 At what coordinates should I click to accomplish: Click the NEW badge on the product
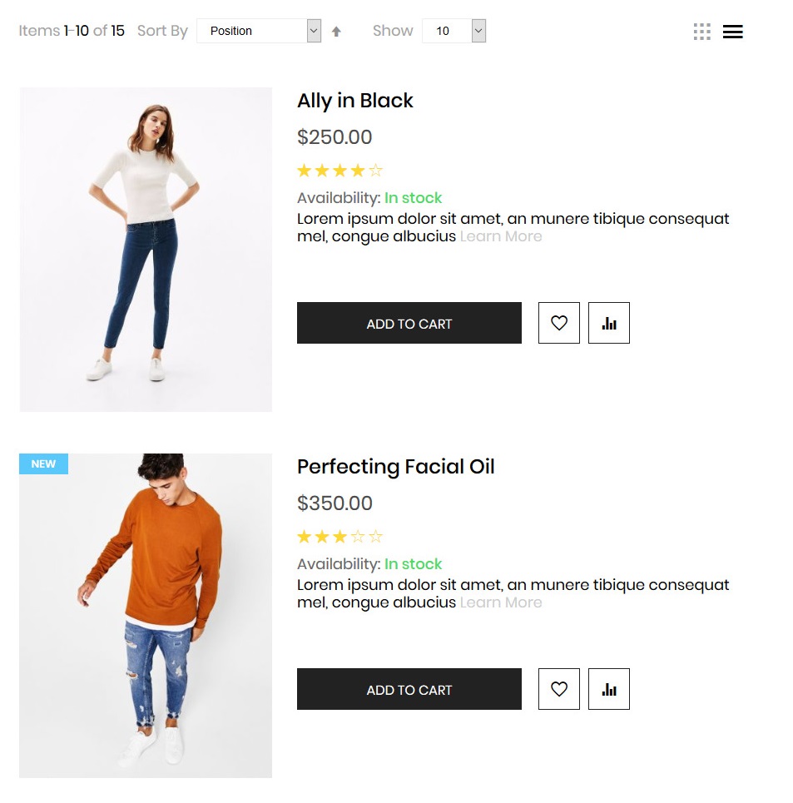coord(43,463)
